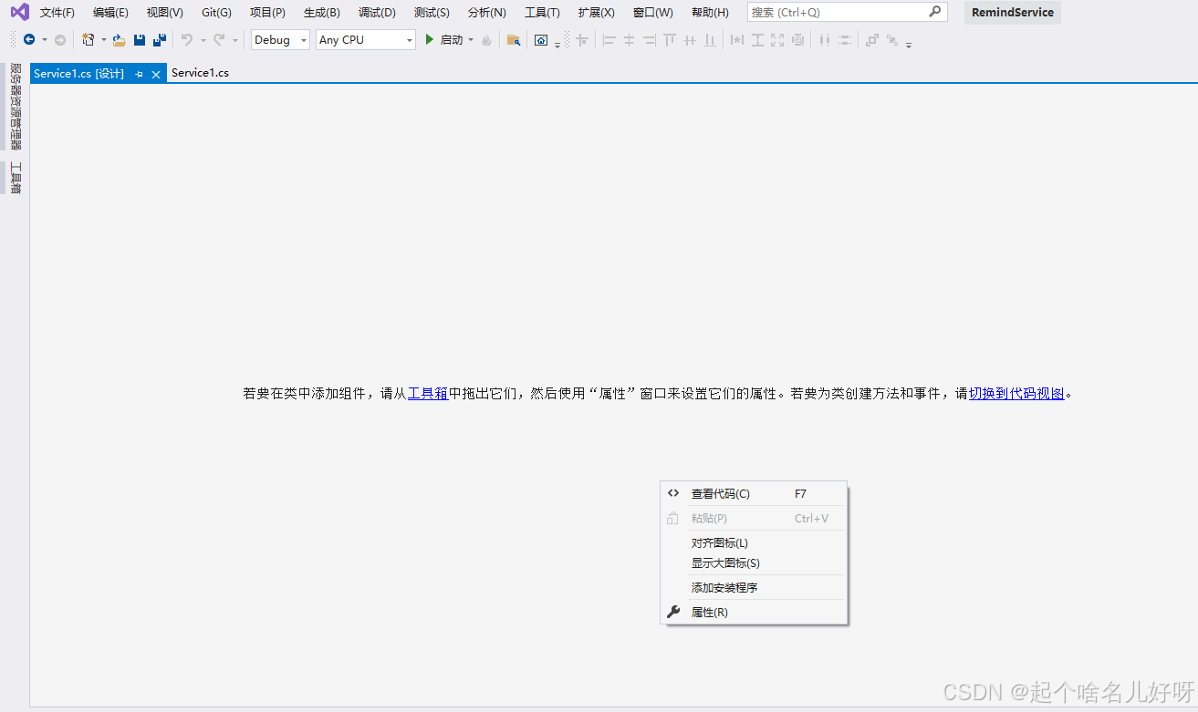The height and width of the screenshot is (712, 1198).
Task: Open the Debug configuration dropdown
Action: pyautogui.click(x=281, y=40)
